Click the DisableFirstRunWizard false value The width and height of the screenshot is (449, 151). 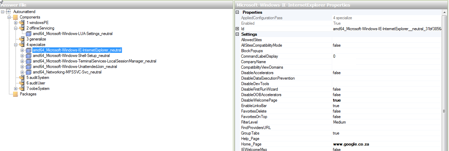337,89
